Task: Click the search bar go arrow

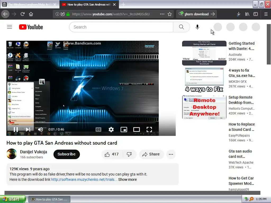Action: (x=213, y=14)
